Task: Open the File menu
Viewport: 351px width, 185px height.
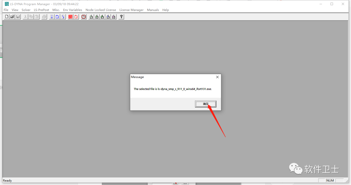Action: (x=6, y=10)
